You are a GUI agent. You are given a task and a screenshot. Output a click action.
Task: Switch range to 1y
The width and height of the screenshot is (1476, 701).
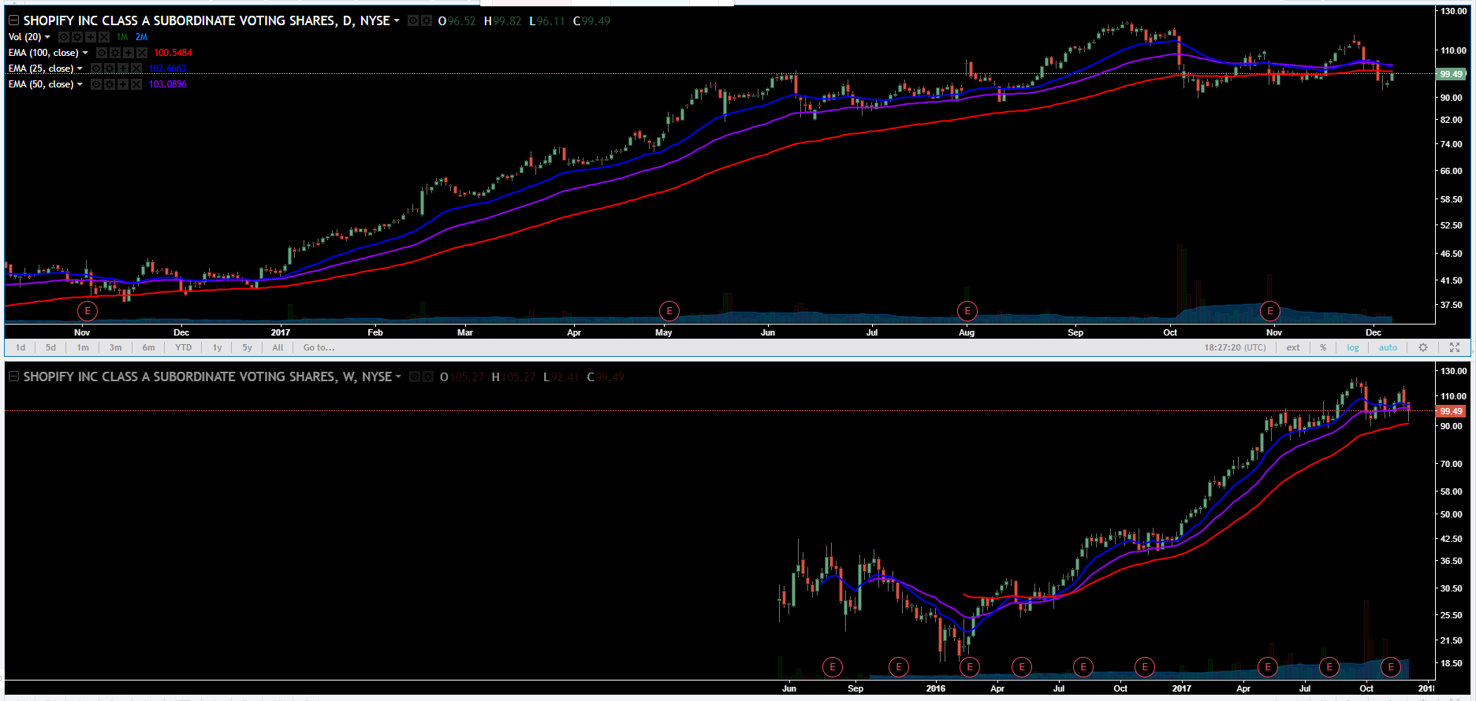click(218, 347)
